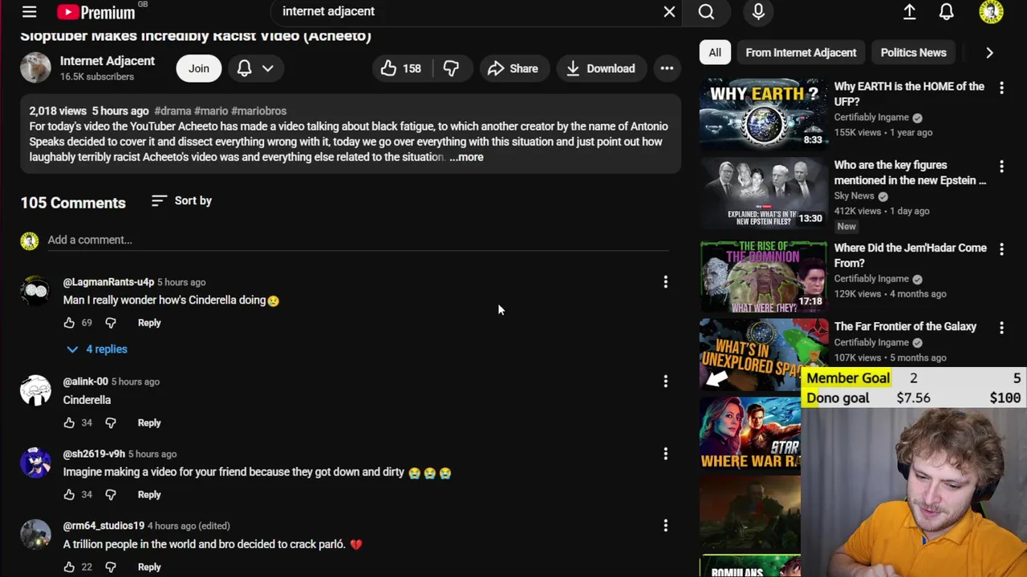Reply to sh2619-v9h comment

tap(149, 495)
